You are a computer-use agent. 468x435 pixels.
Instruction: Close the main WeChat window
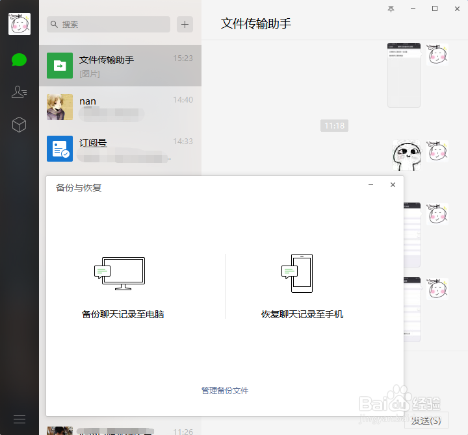(x=457, y=9)
